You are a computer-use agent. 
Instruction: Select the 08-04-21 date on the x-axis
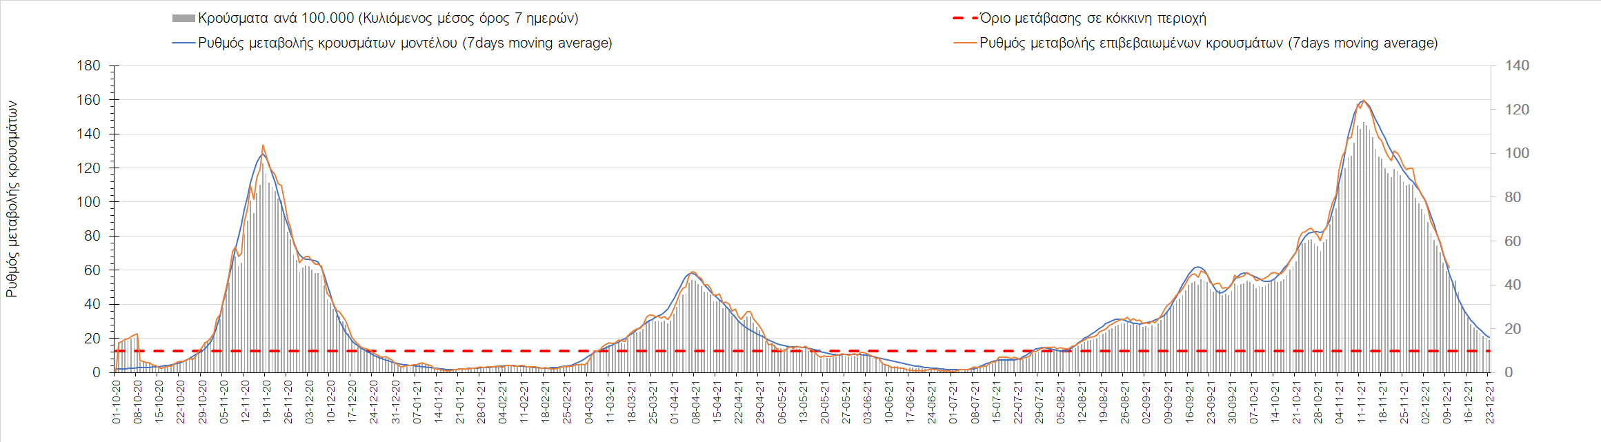coord(696,402)
